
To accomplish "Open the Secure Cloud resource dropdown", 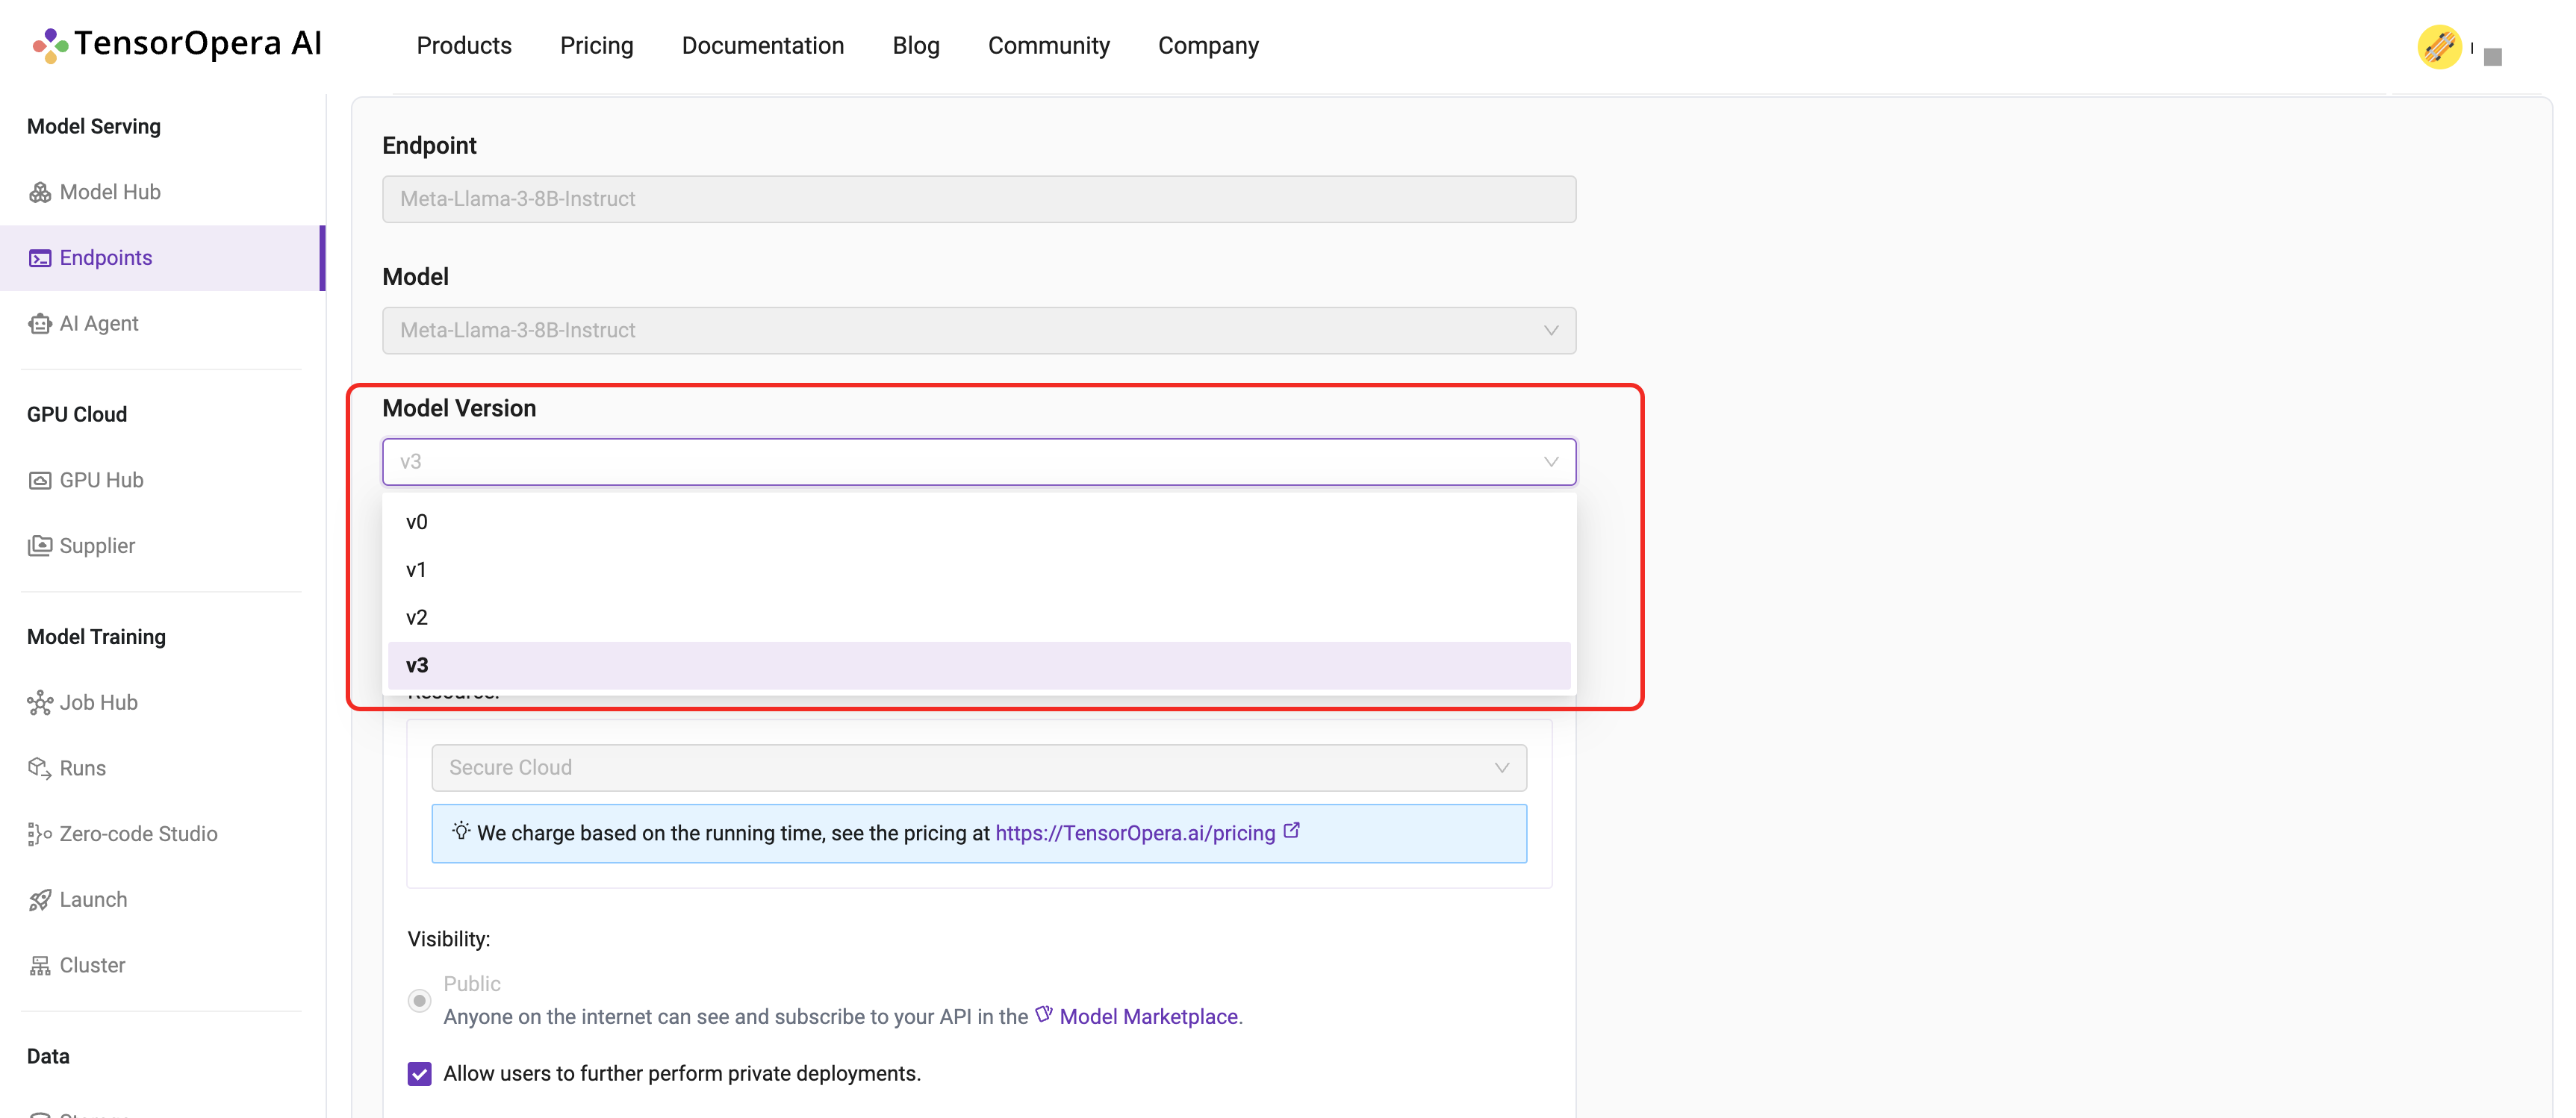I will pyautogui.click(x=979, y=768).
